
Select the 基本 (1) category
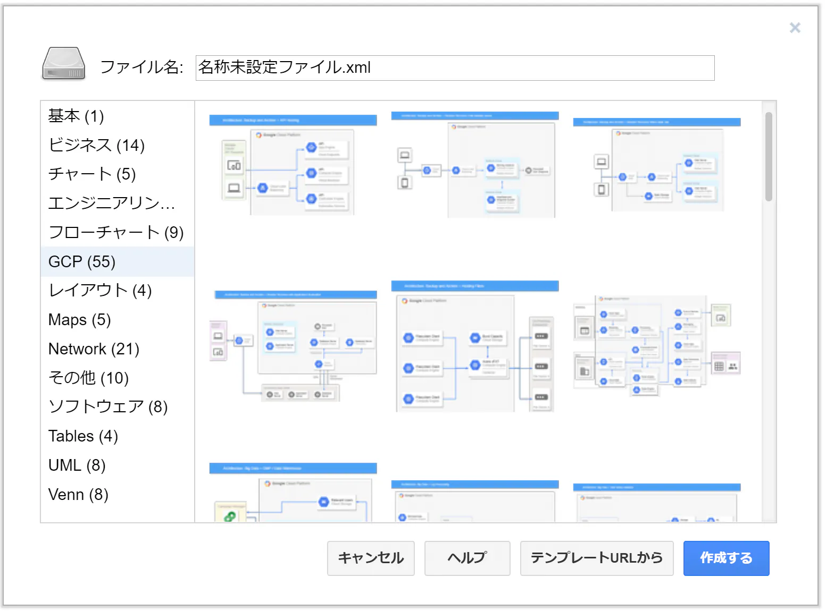[x=118, y=116]
